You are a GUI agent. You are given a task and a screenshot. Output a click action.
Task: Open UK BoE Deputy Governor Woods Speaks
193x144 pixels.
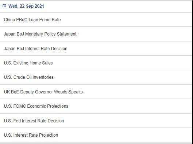click(x=96, y=92)
